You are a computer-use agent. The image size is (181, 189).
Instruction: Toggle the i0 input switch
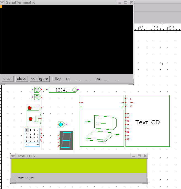tap(37, 90)
